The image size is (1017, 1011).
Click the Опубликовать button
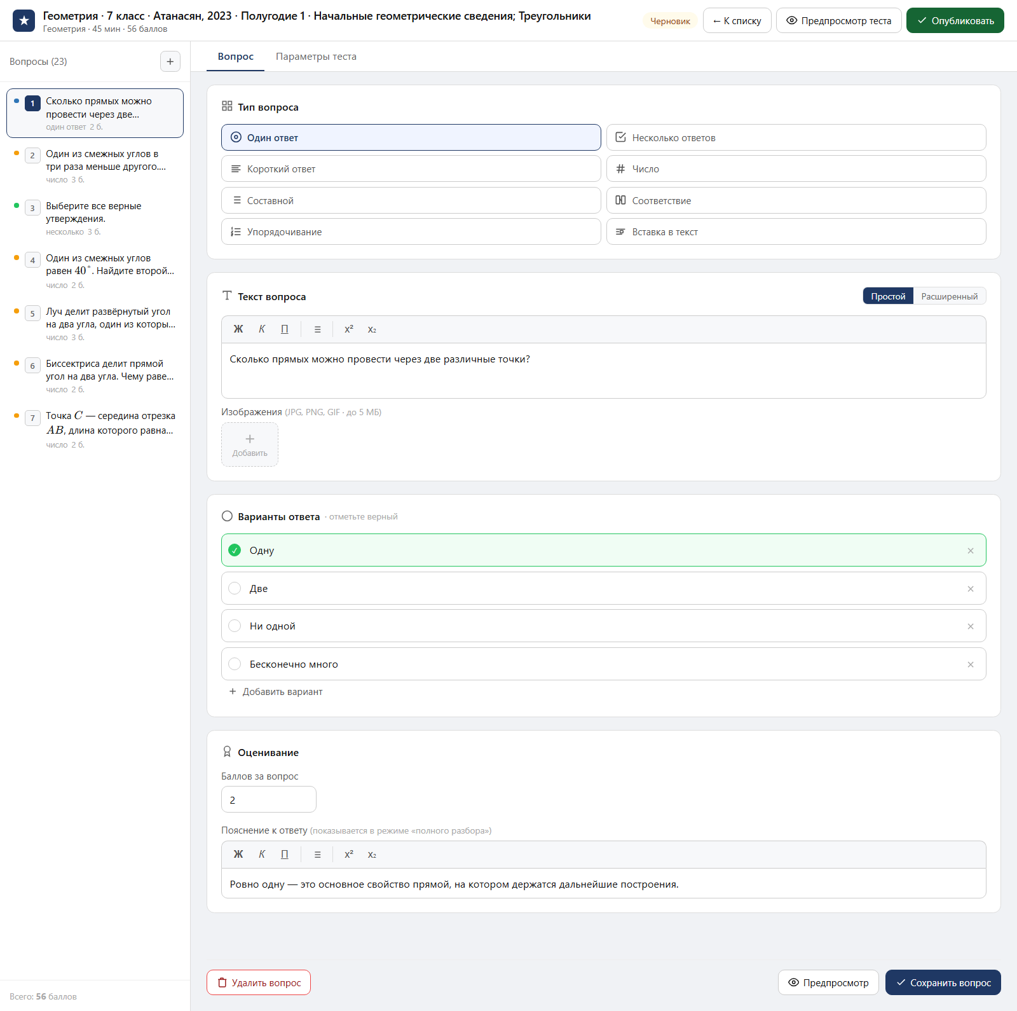955,21
